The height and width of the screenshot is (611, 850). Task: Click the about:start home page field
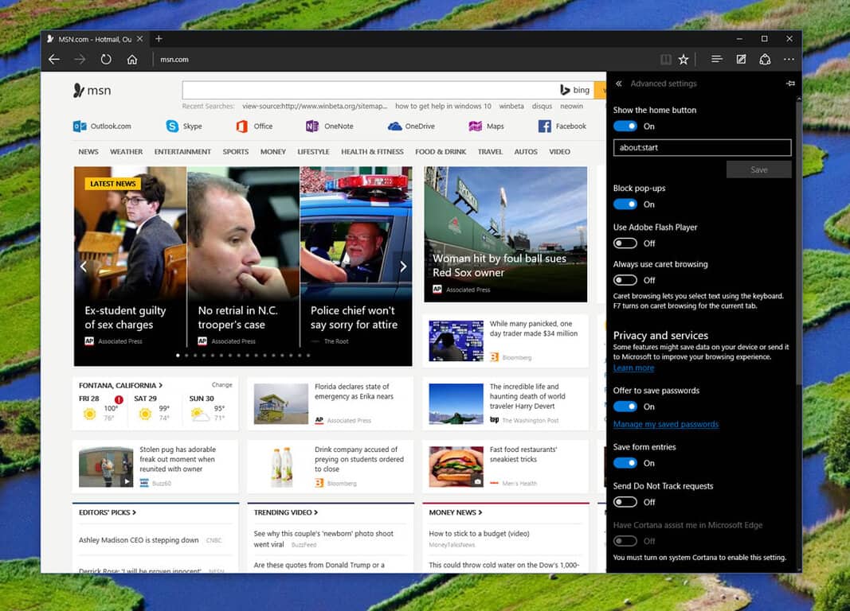click(702, 147)
